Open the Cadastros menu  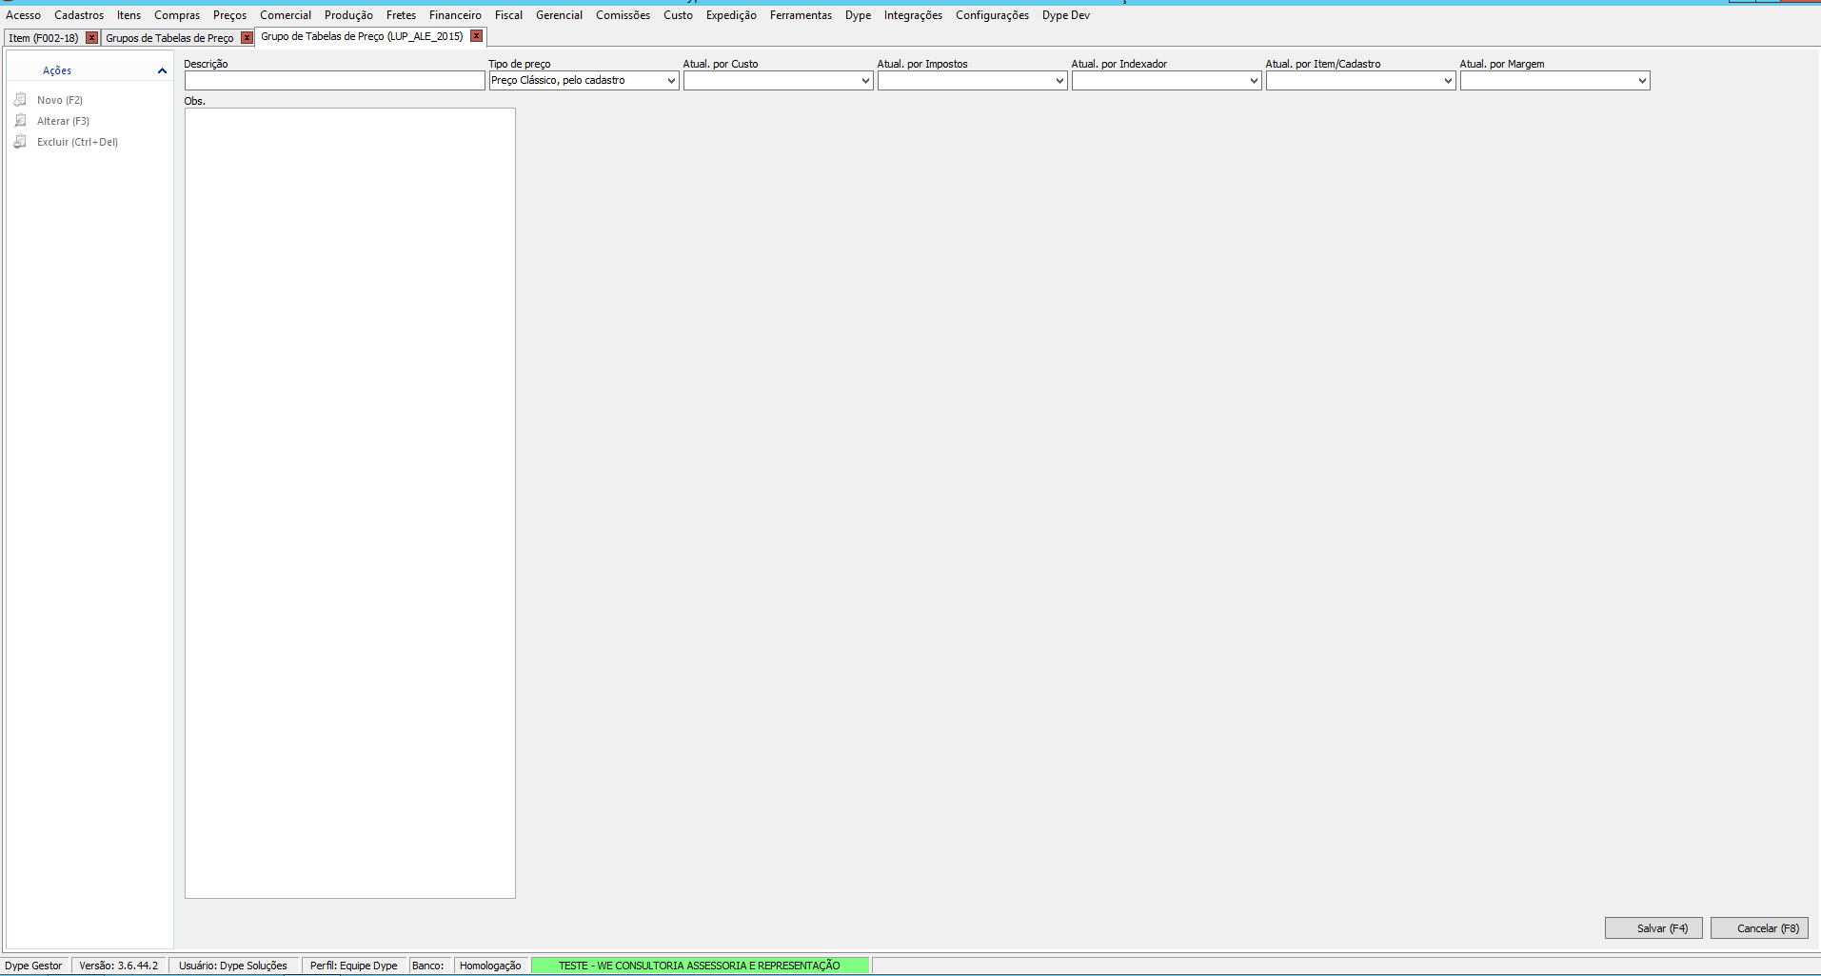(79, 15)
